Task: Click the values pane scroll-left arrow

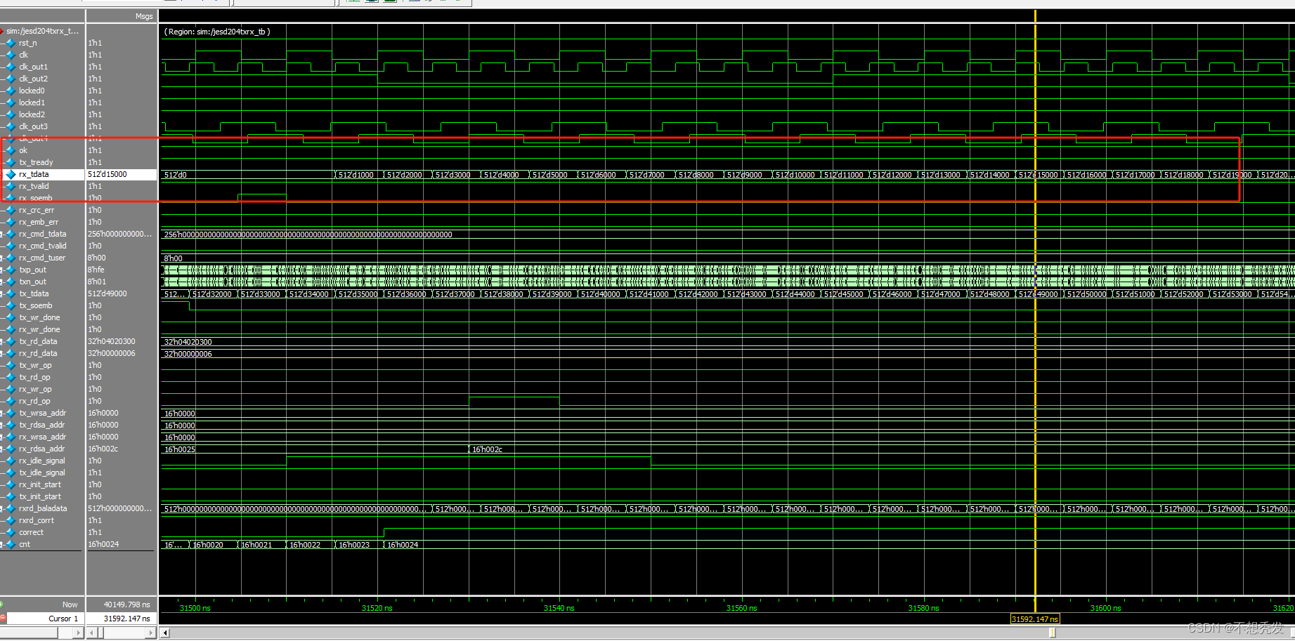Action: point(91,633)
